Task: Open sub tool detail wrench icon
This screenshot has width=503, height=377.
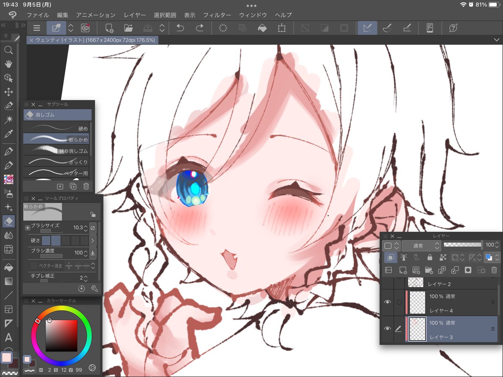Action: click(x=94, y=289)
